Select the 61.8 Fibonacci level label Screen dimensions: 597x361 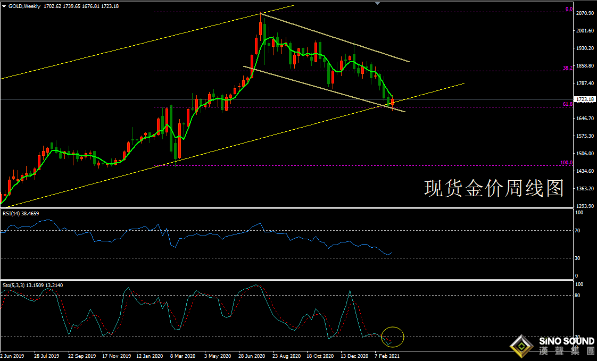pyautogui.click(x=567, y=105)
